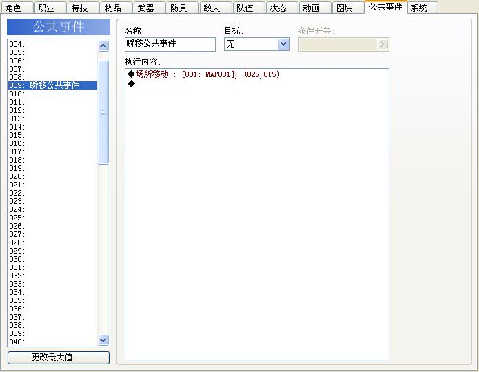Open the 职业 tab

click(x=50, y=8)
